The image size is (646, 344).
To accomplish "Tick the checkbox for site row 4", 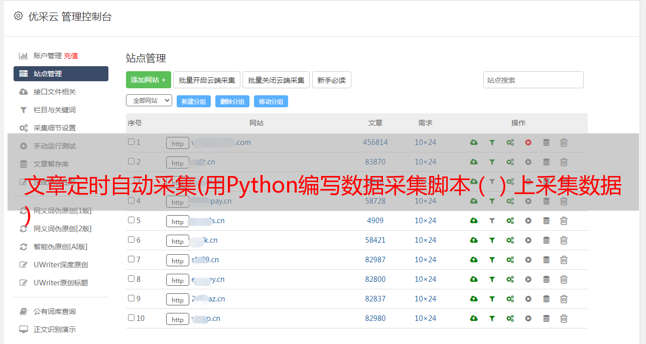I will pyautogui.click(x=131, y=201).
